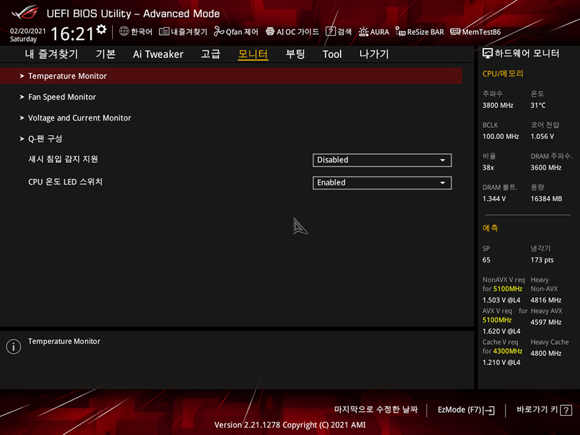Screen dimensions: 580x435
Task: Click the Version 2.21.1278 copyright text
Action: 289,425
